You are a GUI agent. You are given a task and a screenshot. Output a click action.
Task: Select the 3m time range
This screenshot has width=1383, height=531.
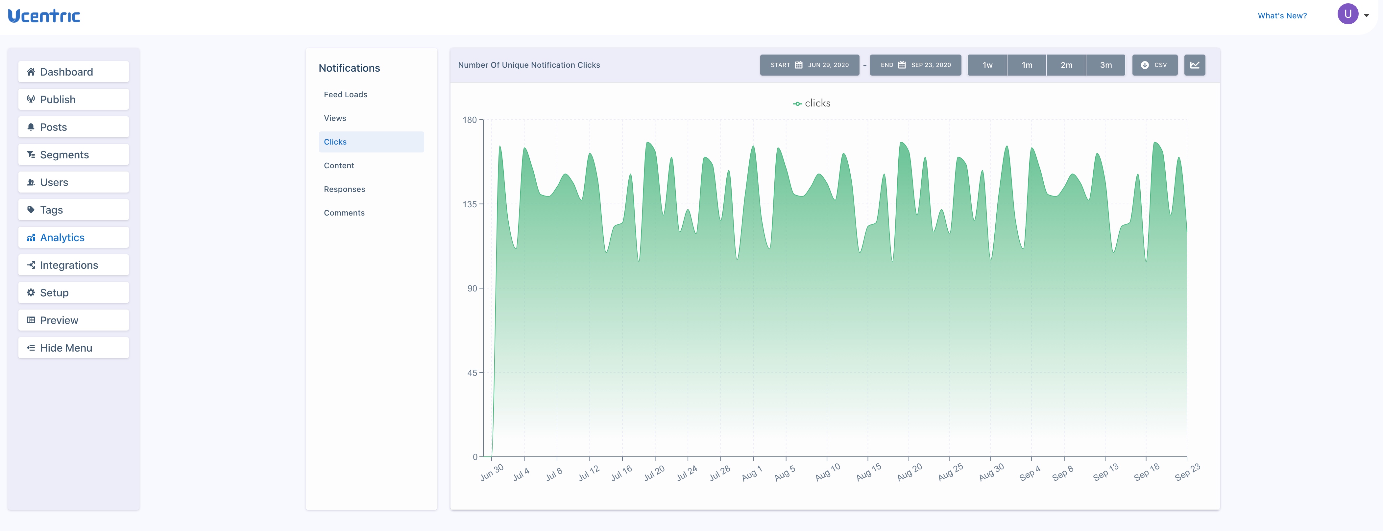1105,65
